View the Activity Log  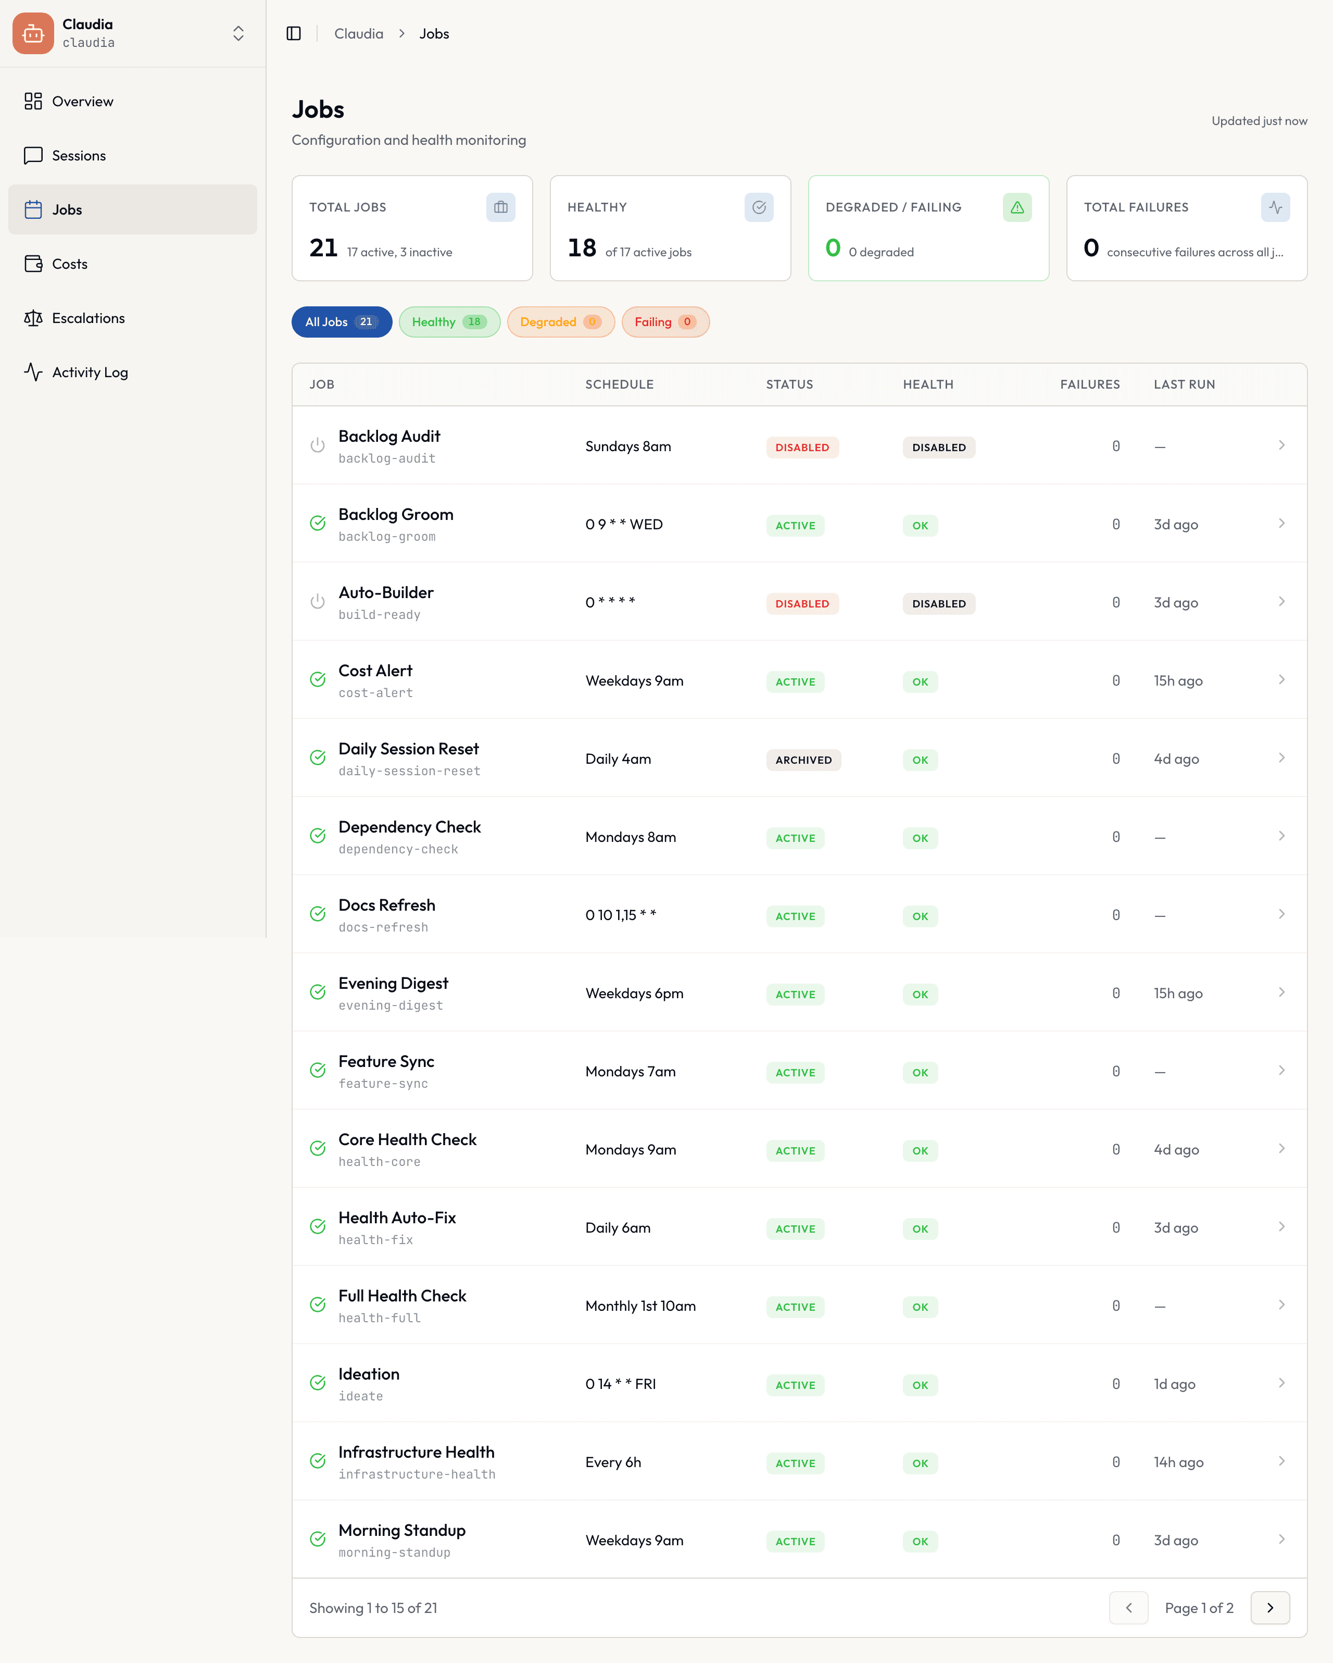click(90, 372)
